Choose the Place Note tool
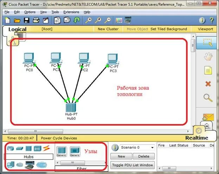219x174 pixels. 208,70
